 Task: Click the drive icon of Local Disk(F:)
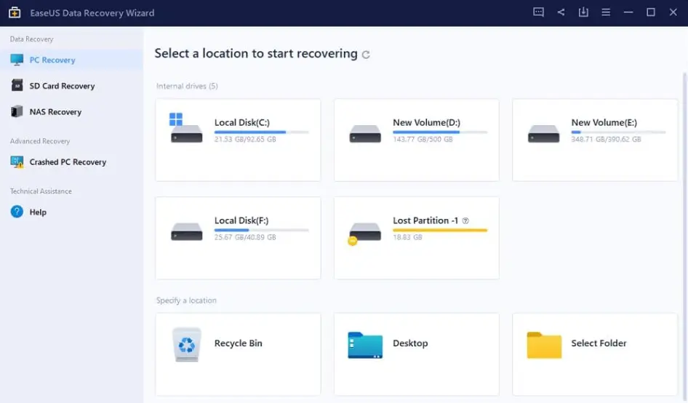pyautogui.click(x=186, y=231)
